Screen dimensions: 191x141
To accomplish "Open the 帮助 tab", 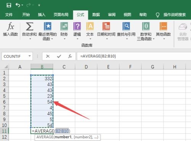I will pyautogui.click(x=143, y=15).
